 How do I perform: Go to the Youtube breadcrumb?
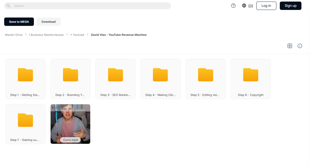coord(77,35)
